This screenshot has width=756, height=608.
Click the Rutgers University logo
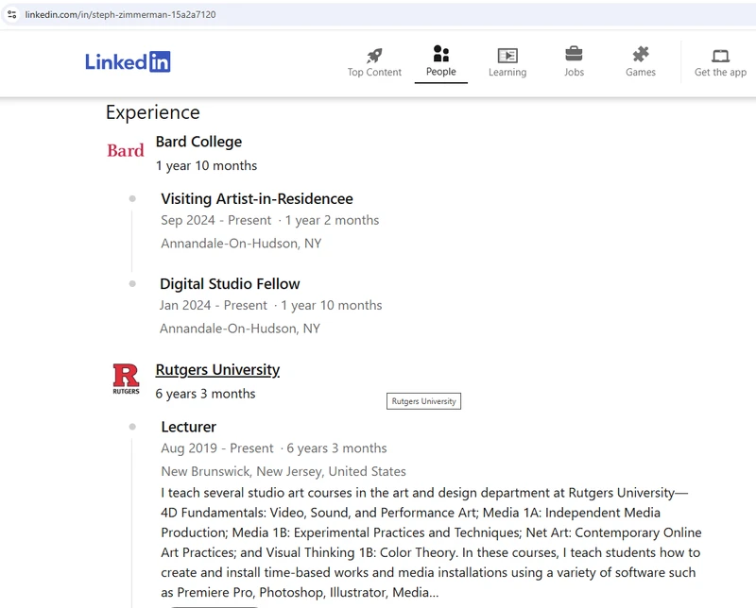(x=126, y=379)
